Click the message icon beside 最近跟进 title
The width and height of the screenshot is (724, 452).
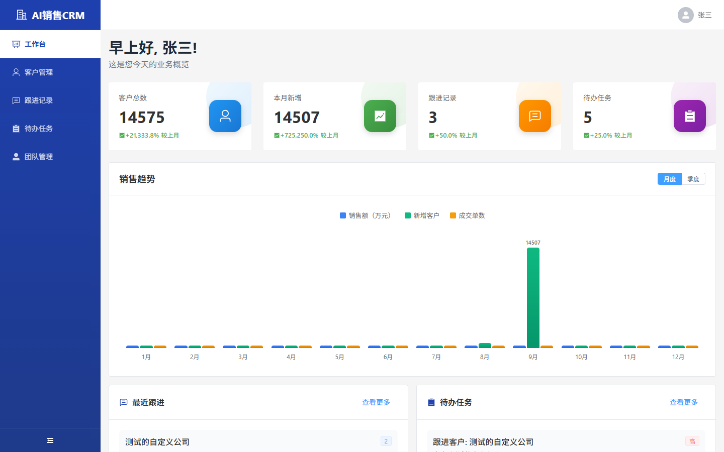pyautogui.click(x=124, y=402)
